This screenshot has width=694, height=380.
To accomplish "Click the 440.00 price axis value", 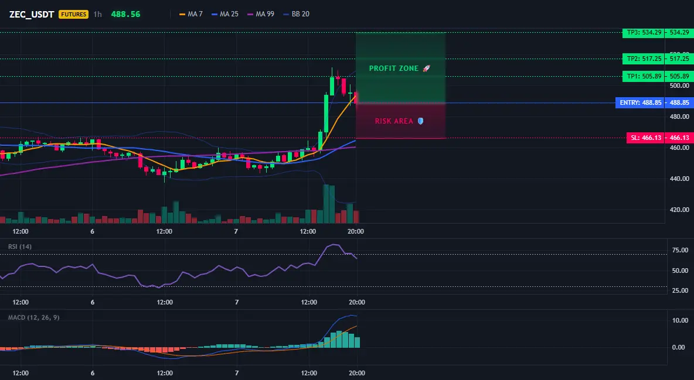I will 679,179.
